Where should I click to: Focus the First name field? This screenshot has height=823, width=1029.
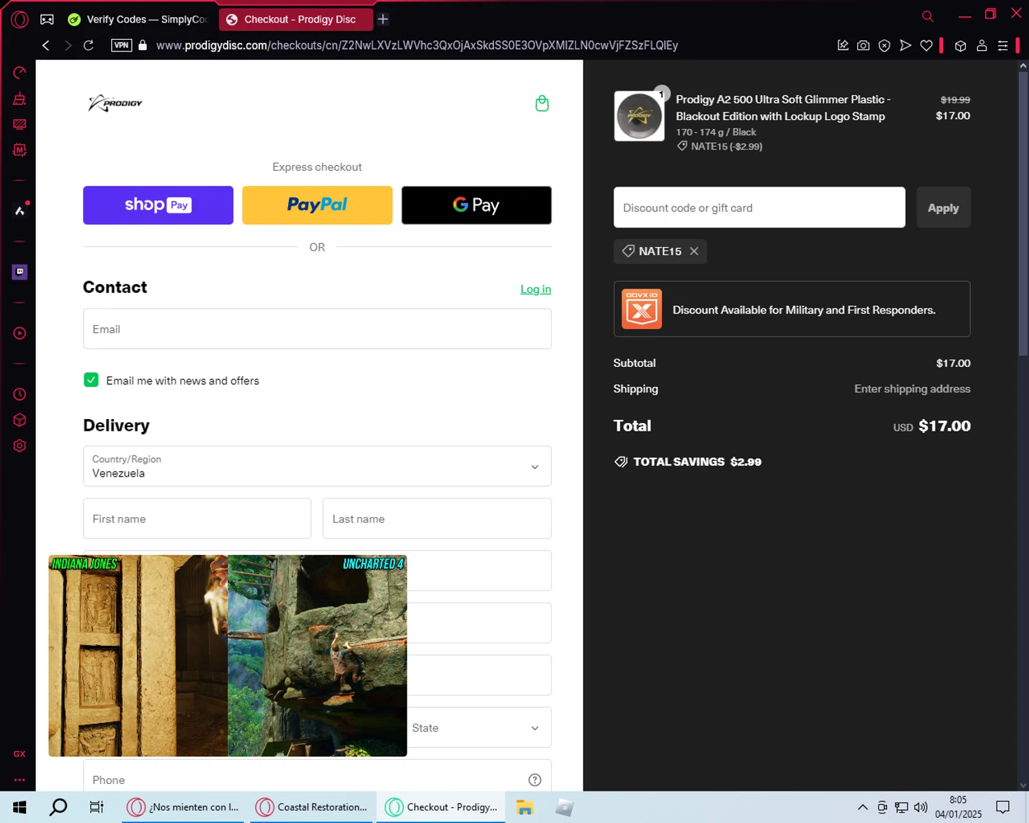(197, 518)
